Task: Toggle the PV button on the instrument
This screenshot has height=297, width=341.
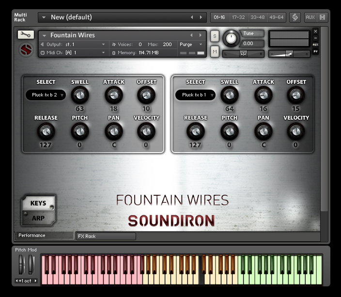Action: (x=315, y=51)
